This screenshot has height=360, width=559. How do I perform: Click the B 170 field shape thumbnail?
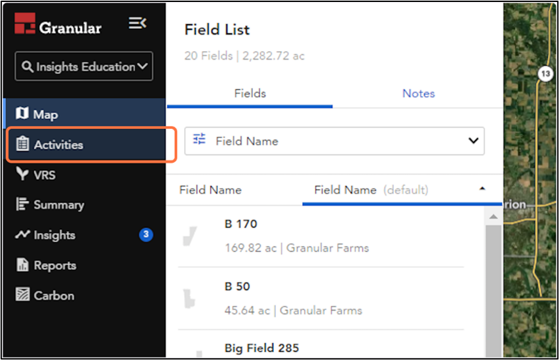click(190, 236)
